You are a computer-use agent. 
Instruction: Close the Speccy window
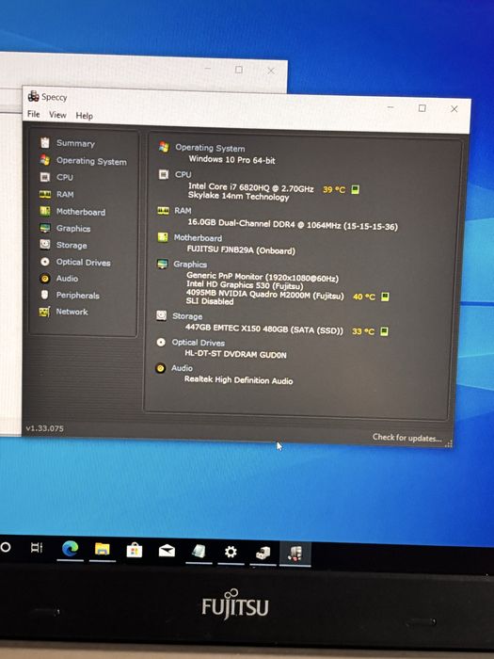(454, 109)
